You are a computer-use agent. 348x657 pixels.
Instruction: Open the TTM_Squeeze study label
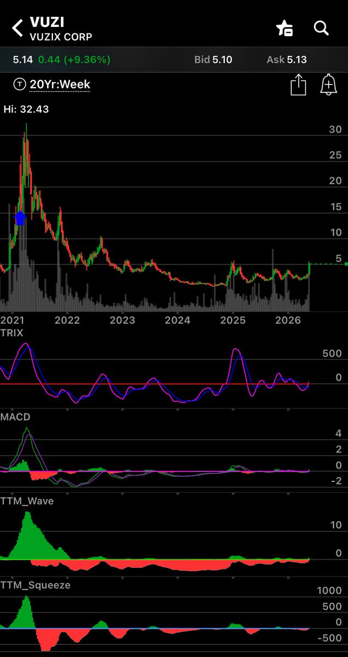coord(36,585)
